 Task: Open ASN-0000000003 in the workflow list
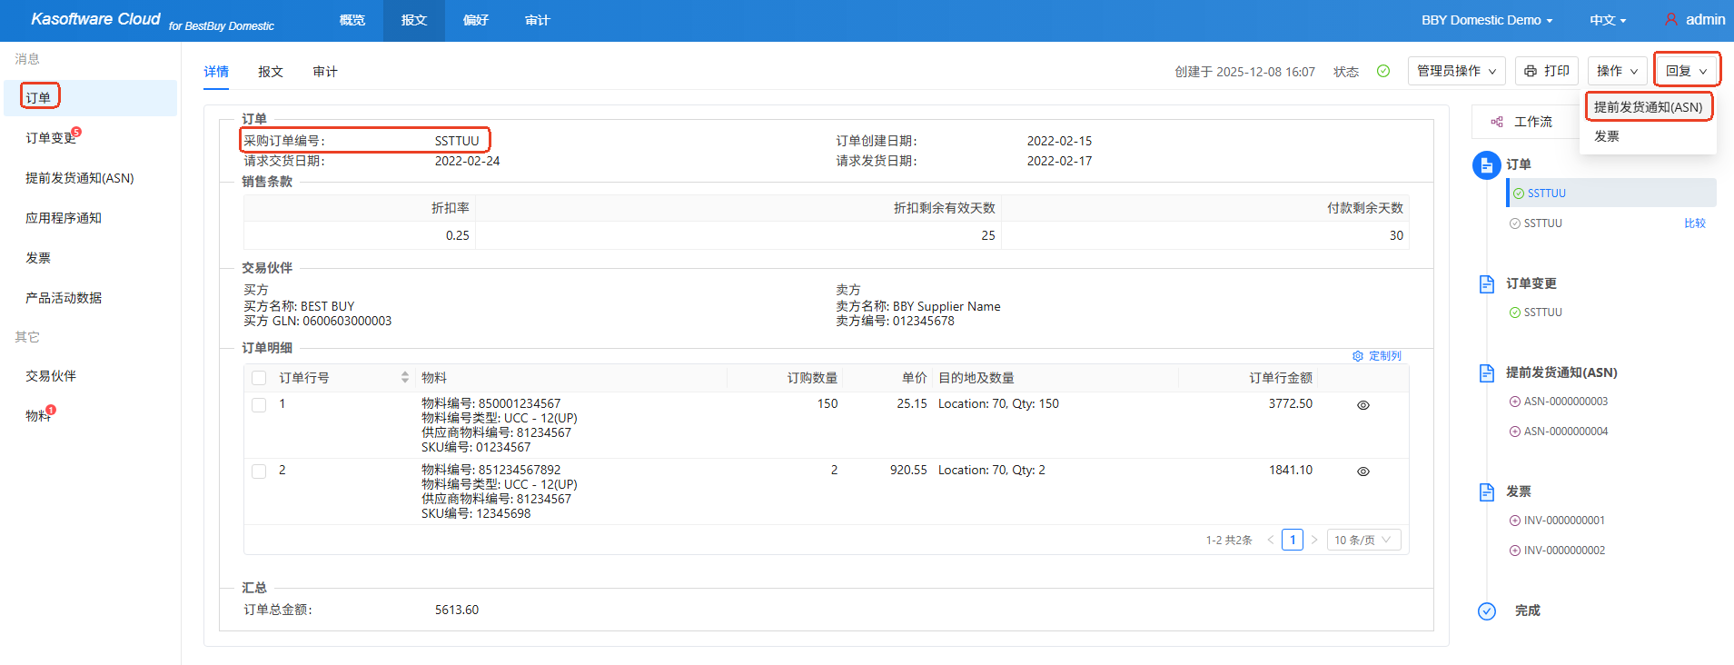(x=1565, y=402)
